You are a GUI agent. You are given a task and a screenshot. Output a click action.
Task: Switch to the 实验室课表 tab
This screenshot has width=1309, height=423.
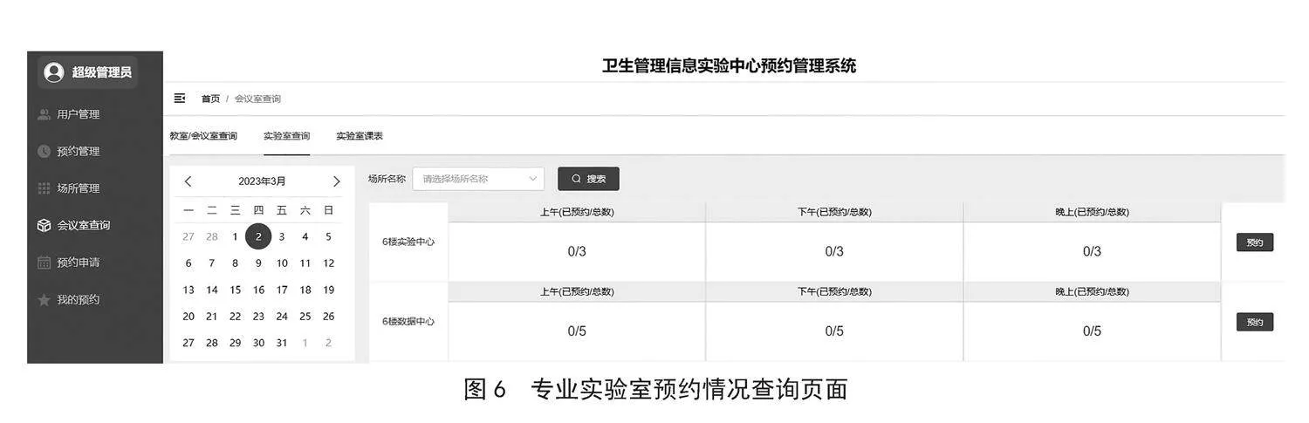(x=360, y=136)
